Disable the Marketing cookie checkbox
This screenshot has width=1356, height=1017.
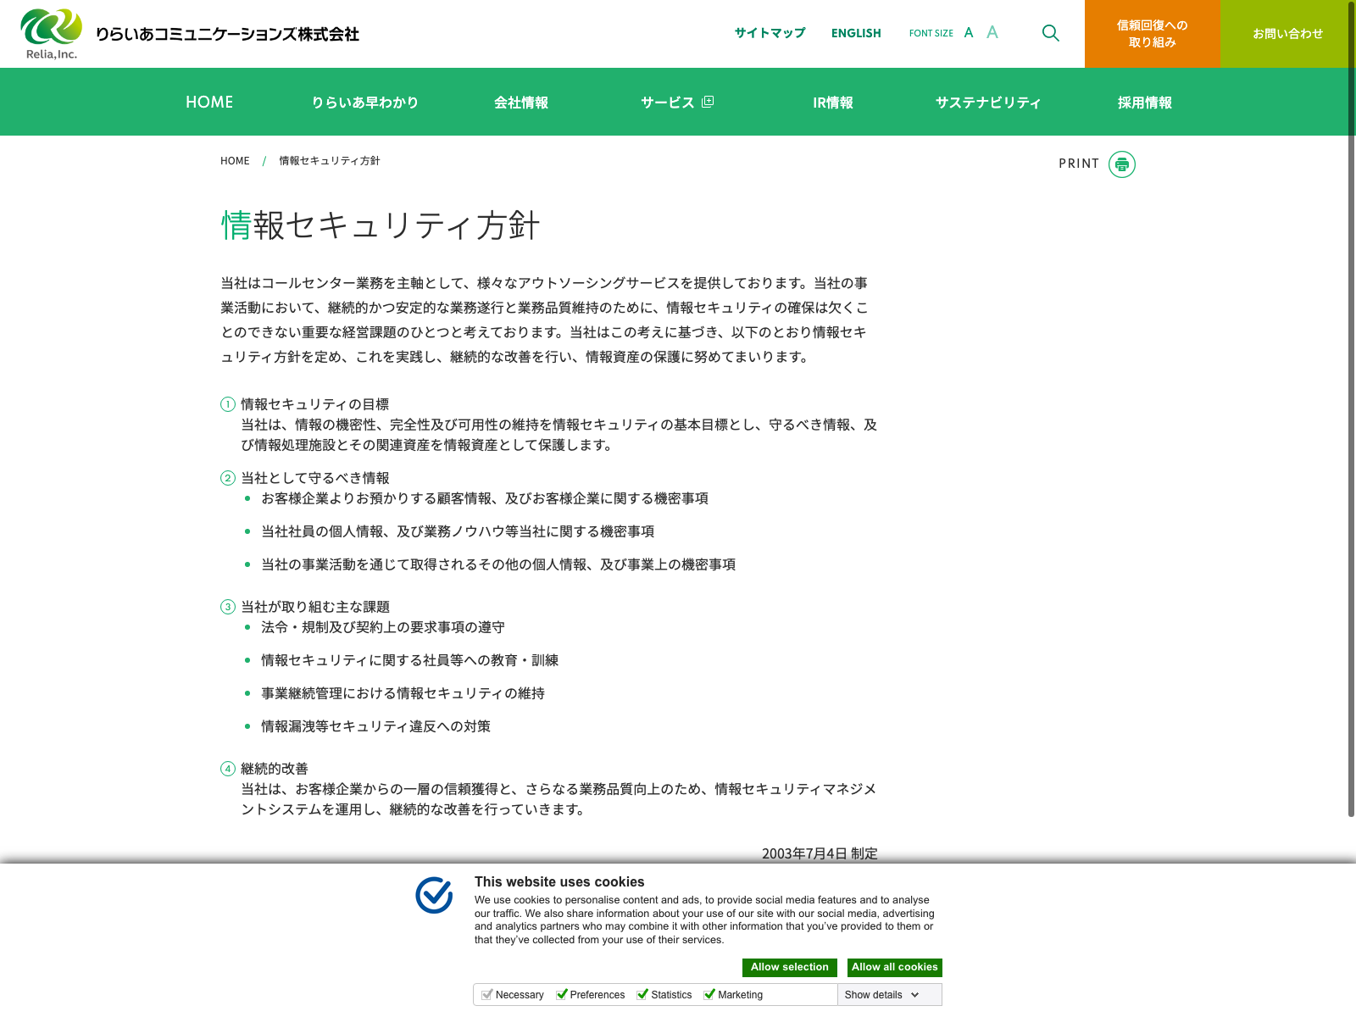point(709,994)
